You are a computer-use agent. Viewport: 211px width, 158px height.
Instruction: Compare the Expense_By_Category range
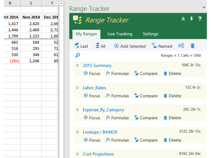coord(146,118)
